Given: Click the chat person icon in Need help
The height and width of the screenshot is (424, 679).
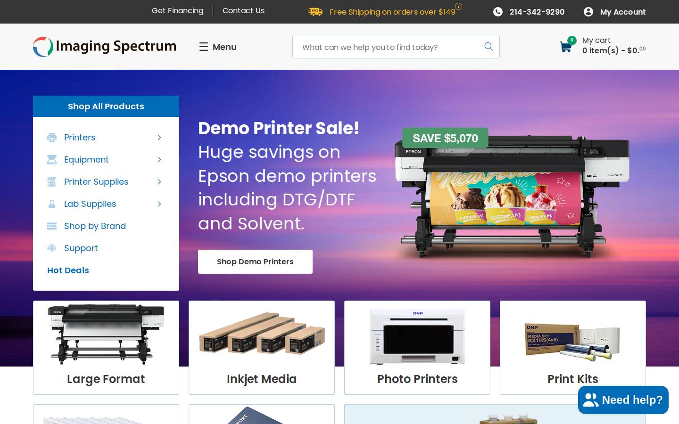Looking at the screenshot, I should (x=591, y=400).
